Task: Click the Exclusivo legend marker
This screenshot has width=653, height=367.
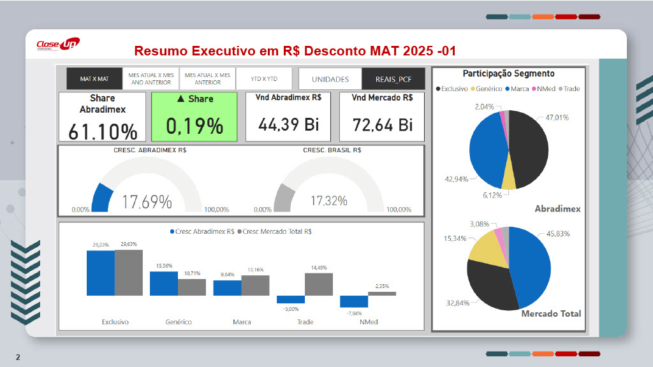Action: pyautogui.click(x=438, y=89)
